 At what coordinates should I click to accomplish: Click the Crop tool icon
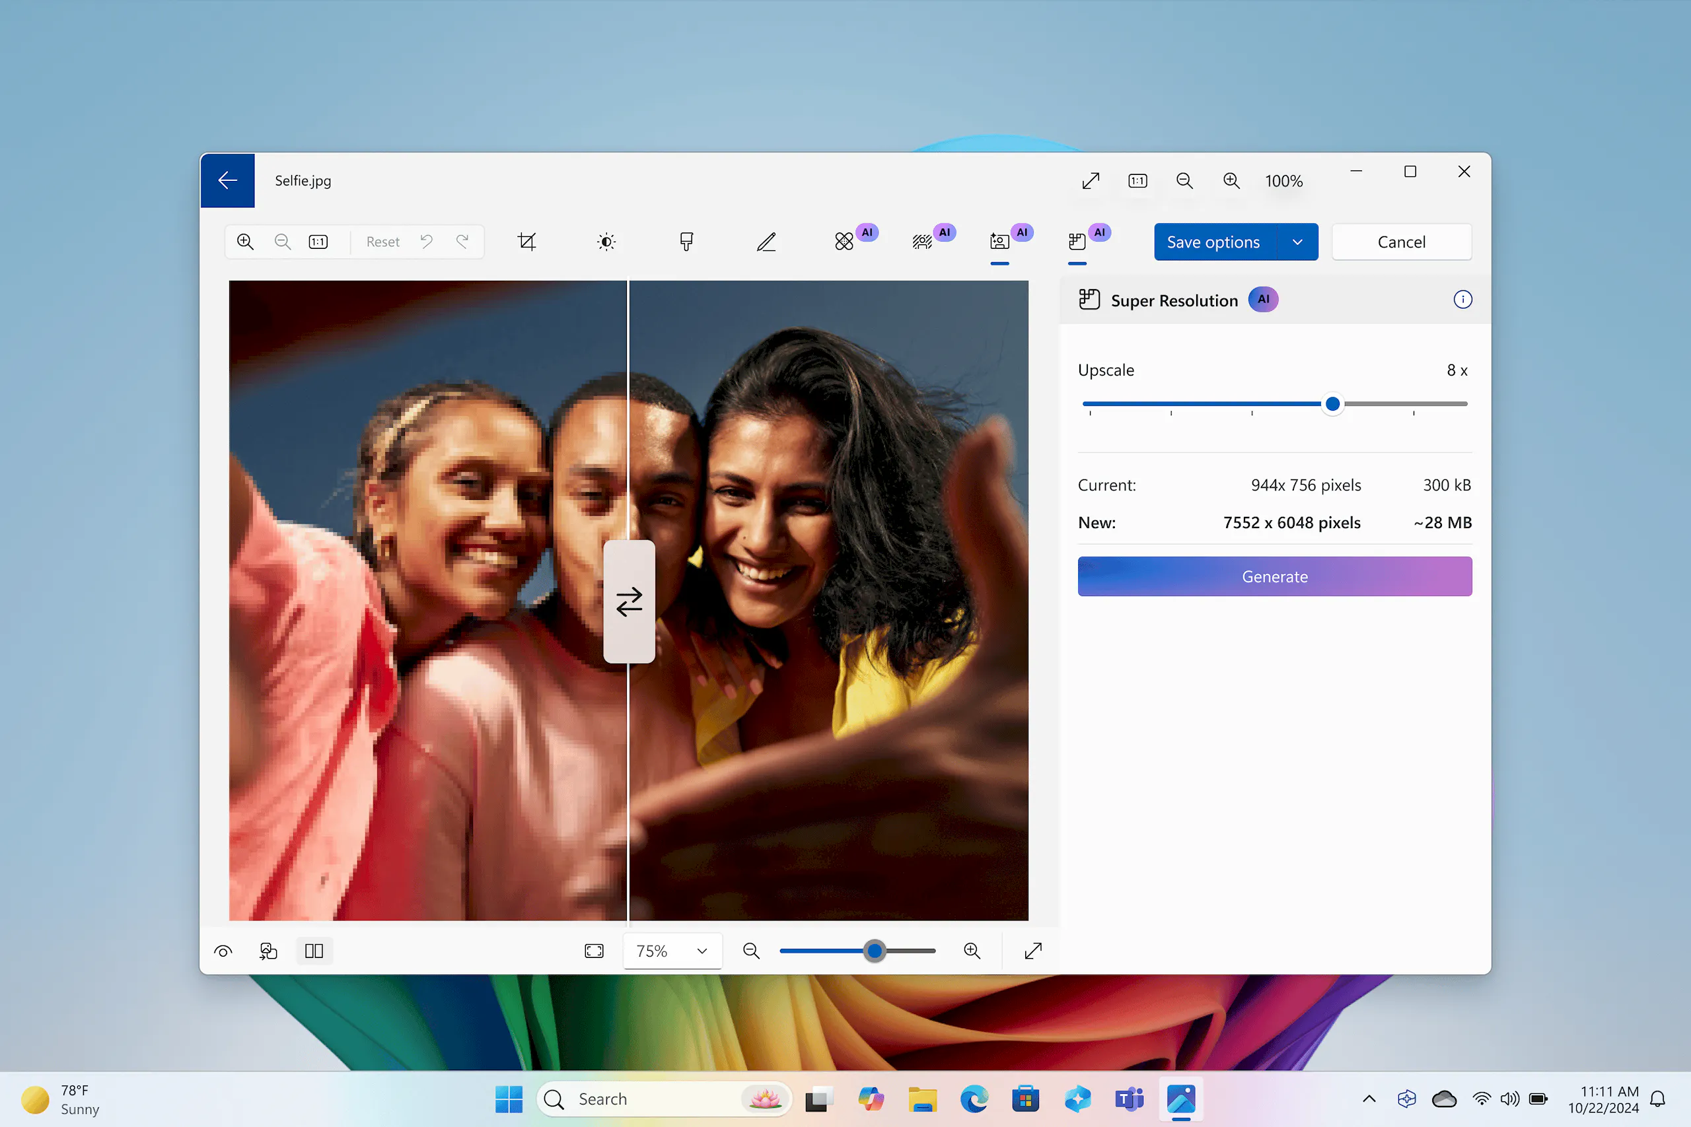526,240
